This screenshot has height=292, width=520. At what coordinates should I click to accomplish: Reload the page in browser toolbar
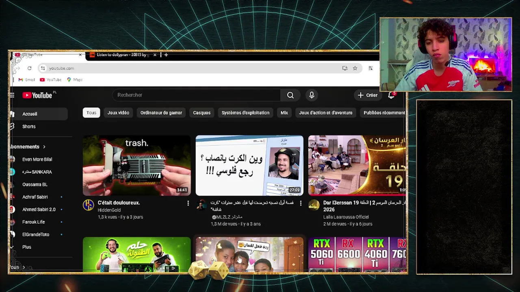29,68
